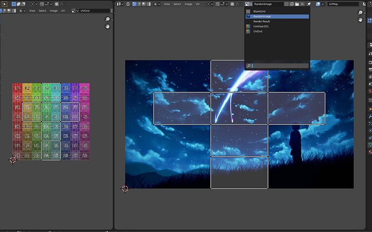Open the Select menu in the left editor

(x=43, y=11)
